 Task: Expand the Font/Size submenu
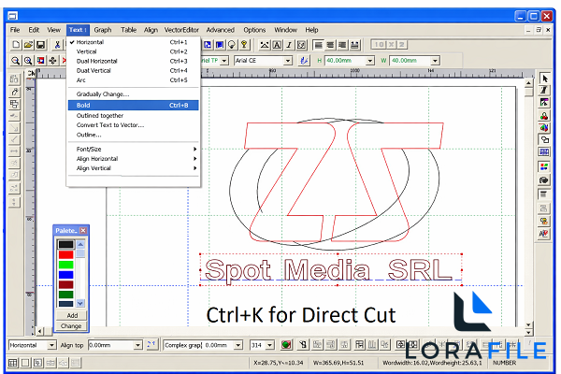click(x=133, y=149)
